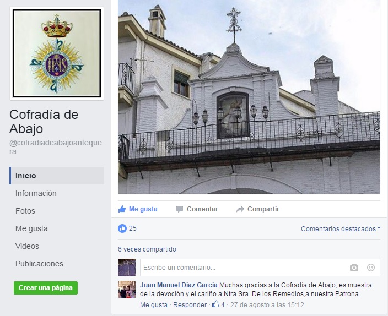Click the thumbs-up icon beside comment's 4 likes

pos(216,304)
